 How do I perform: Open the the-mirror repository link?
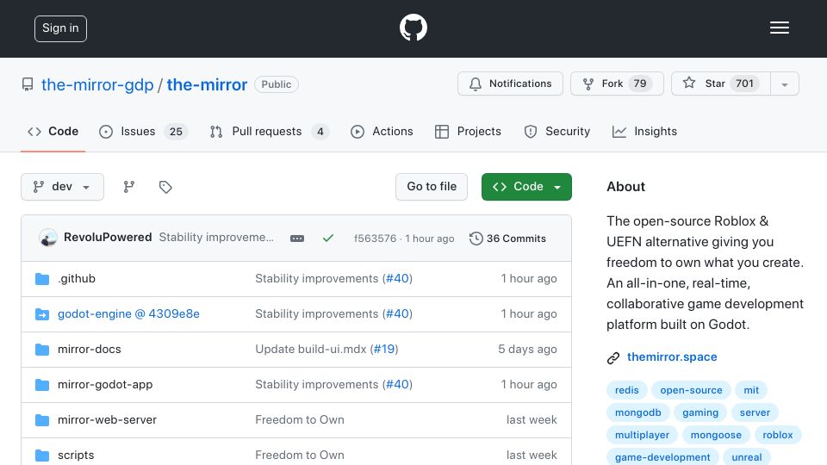[207, 84]
